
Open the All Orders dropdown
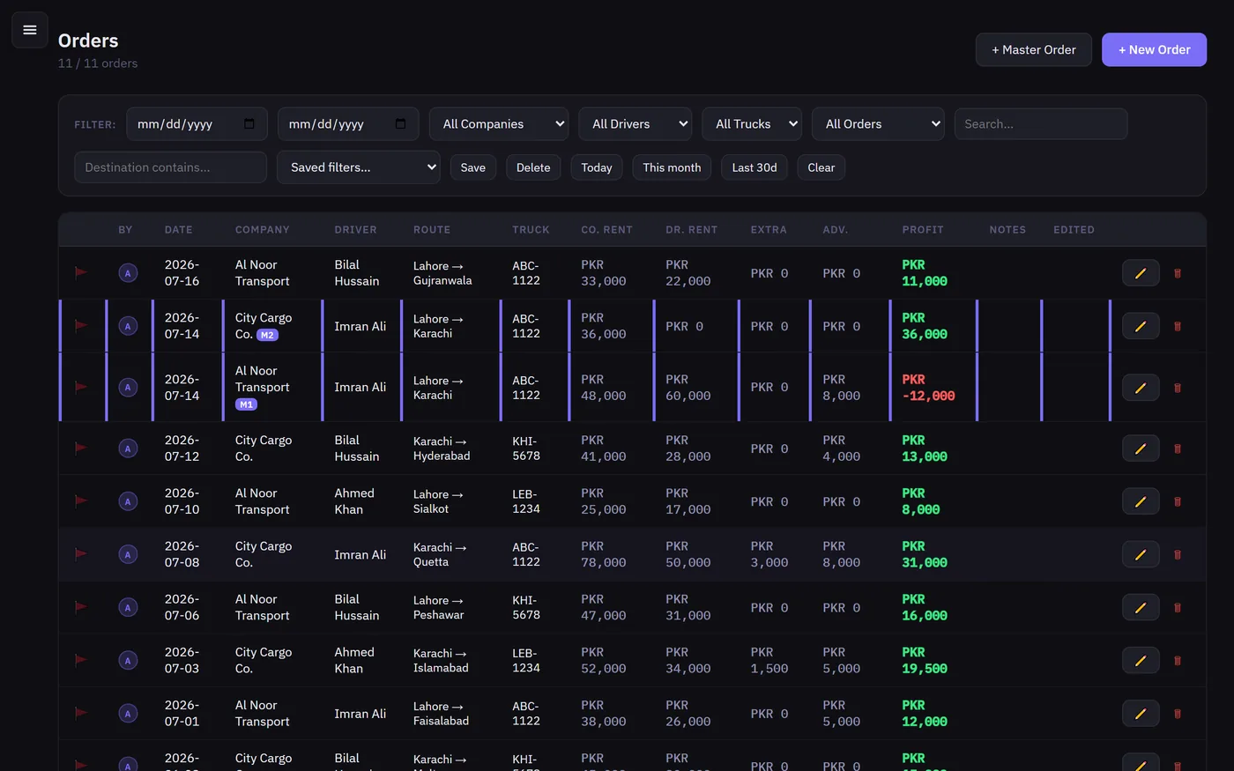pos(878,124)
